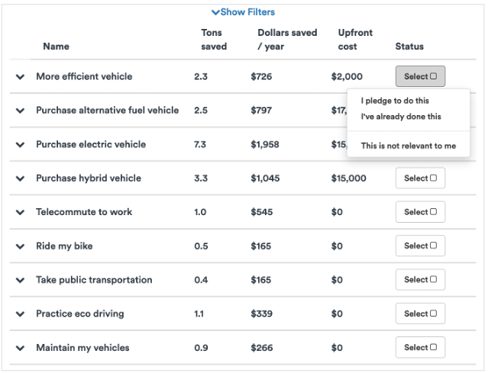This screenshot has width=488, height=373.
Task: Tick the Select checkbox for Ride my bike
Action: click(x=433, y=246)
